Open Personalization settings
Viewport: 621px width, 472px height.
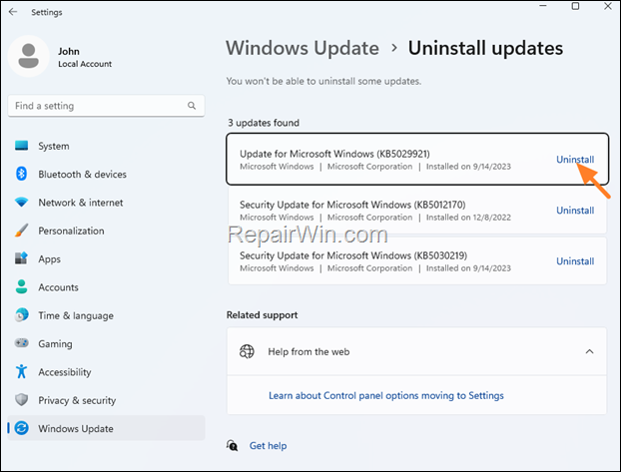click(106, 231)
